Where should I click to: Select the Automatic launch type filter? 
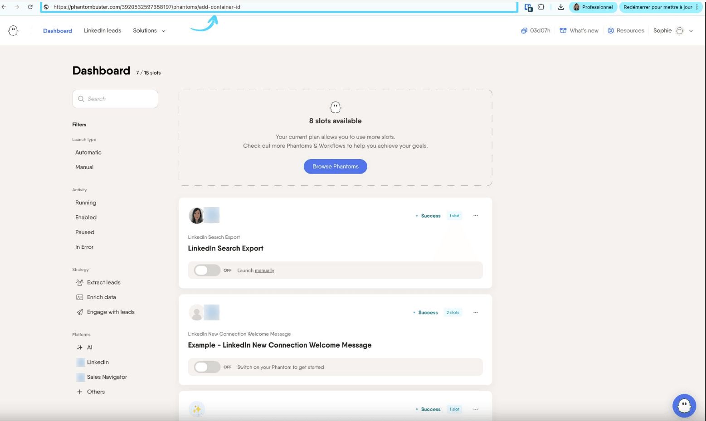(88, 152)
